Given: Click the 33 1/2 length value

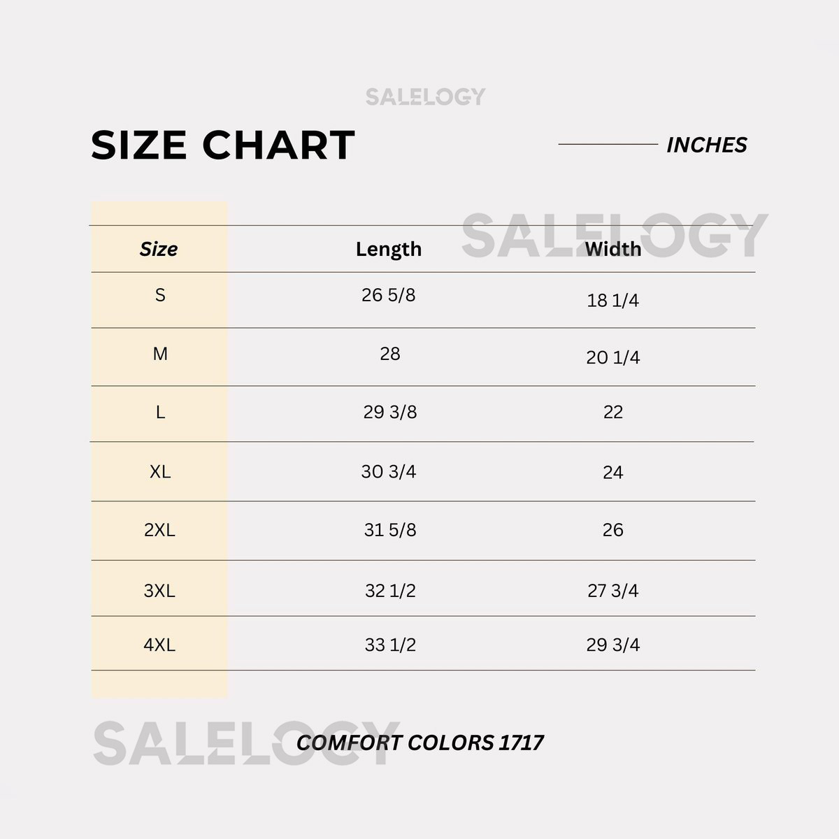Looking at the screenshot, I should point(390,645).
